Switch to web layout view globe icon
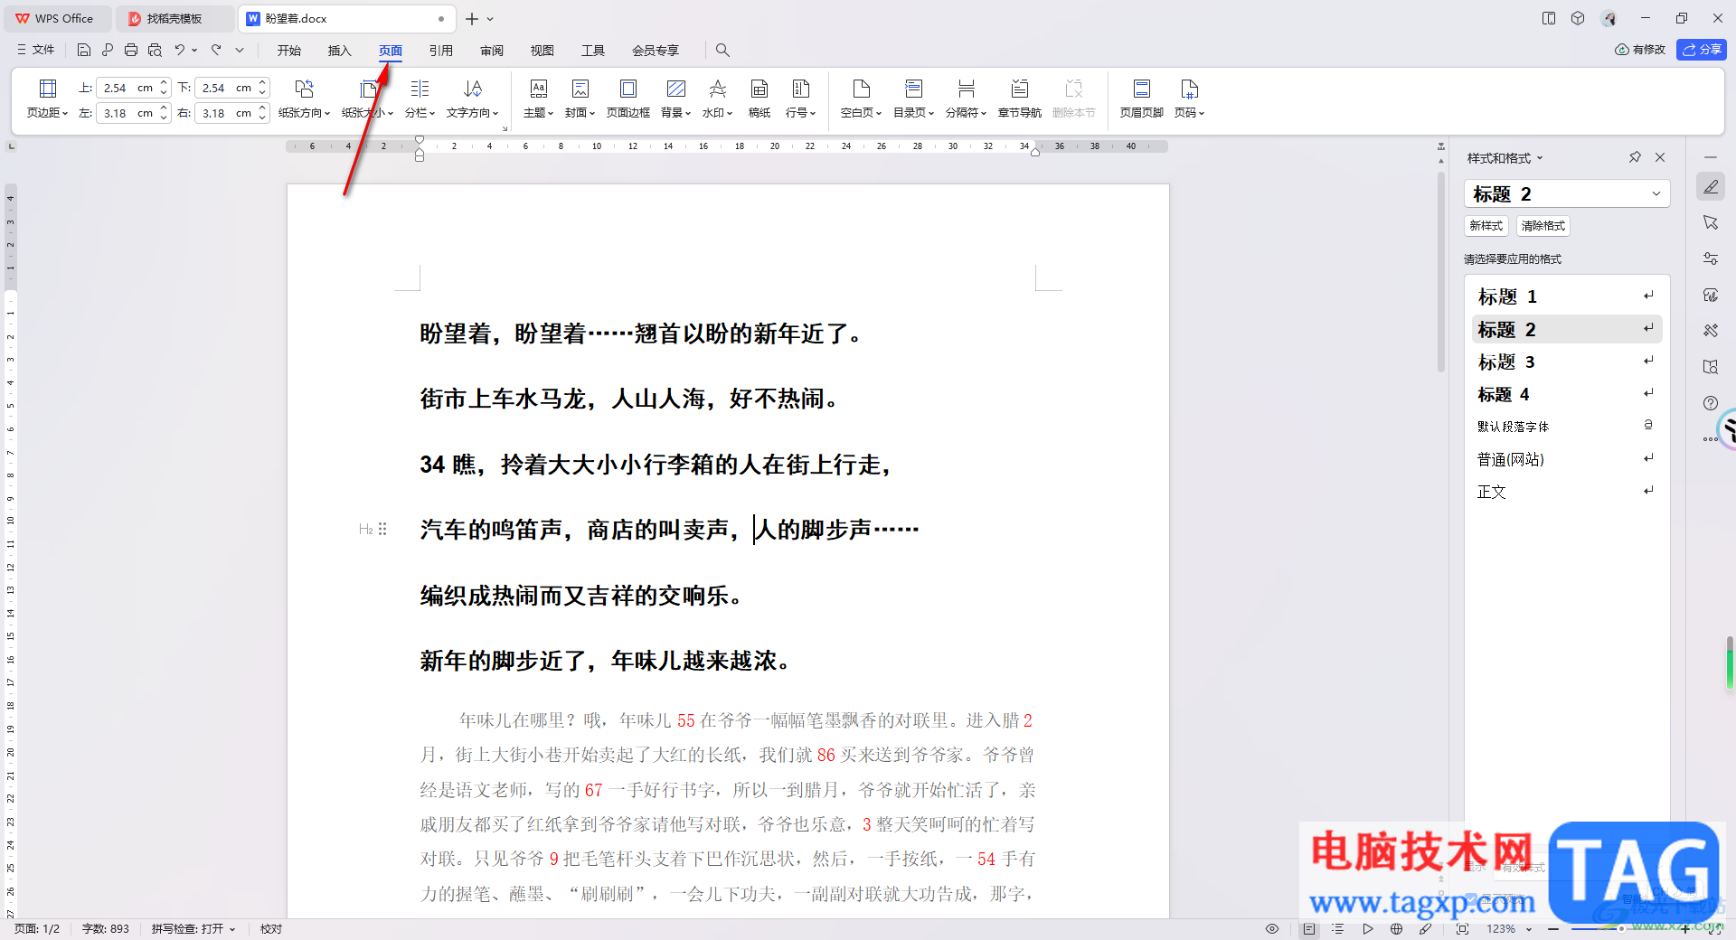Image resolution: width=1736 pixels, height=940 pixels. point(1396,928)
